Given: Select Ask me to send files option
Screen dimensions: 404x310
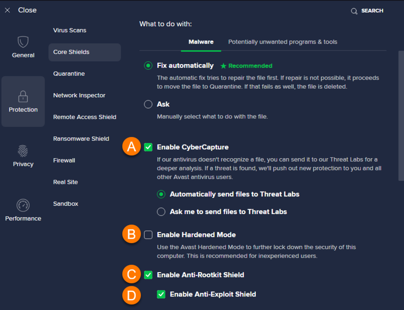Looking at the screenshot, I should [161, 212].
